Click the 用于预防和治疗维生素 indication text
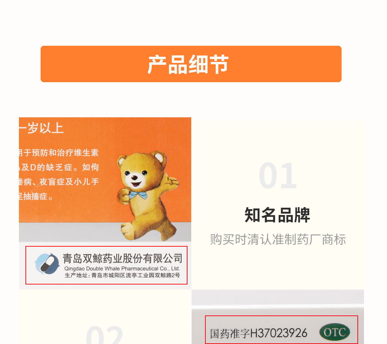The image size is (387, 344). [x=59, y=152]
